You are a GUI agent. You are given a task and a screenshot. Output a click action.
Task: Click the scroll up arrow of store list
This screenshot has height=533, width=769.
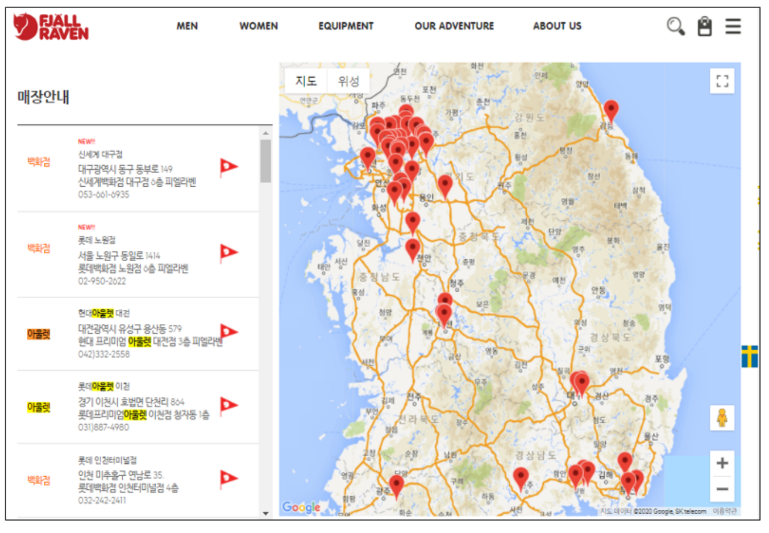click(265, 133)
